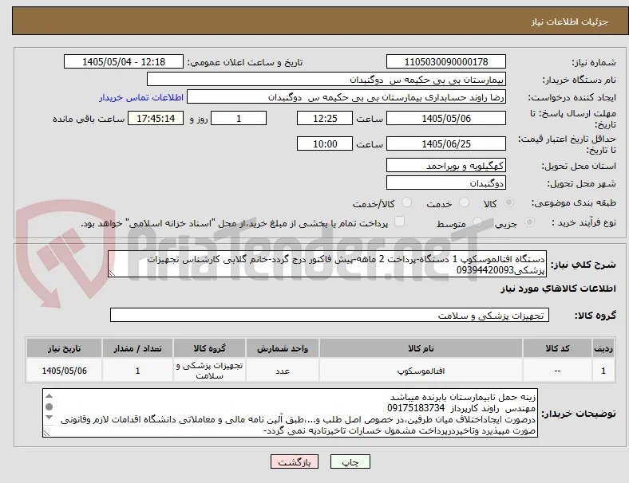
Task: Click the buyer notes scrollbar thumb
Action: [x=49, y=407]
